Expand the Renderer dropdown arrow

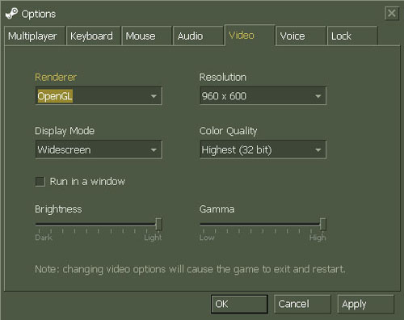point(154,96)
